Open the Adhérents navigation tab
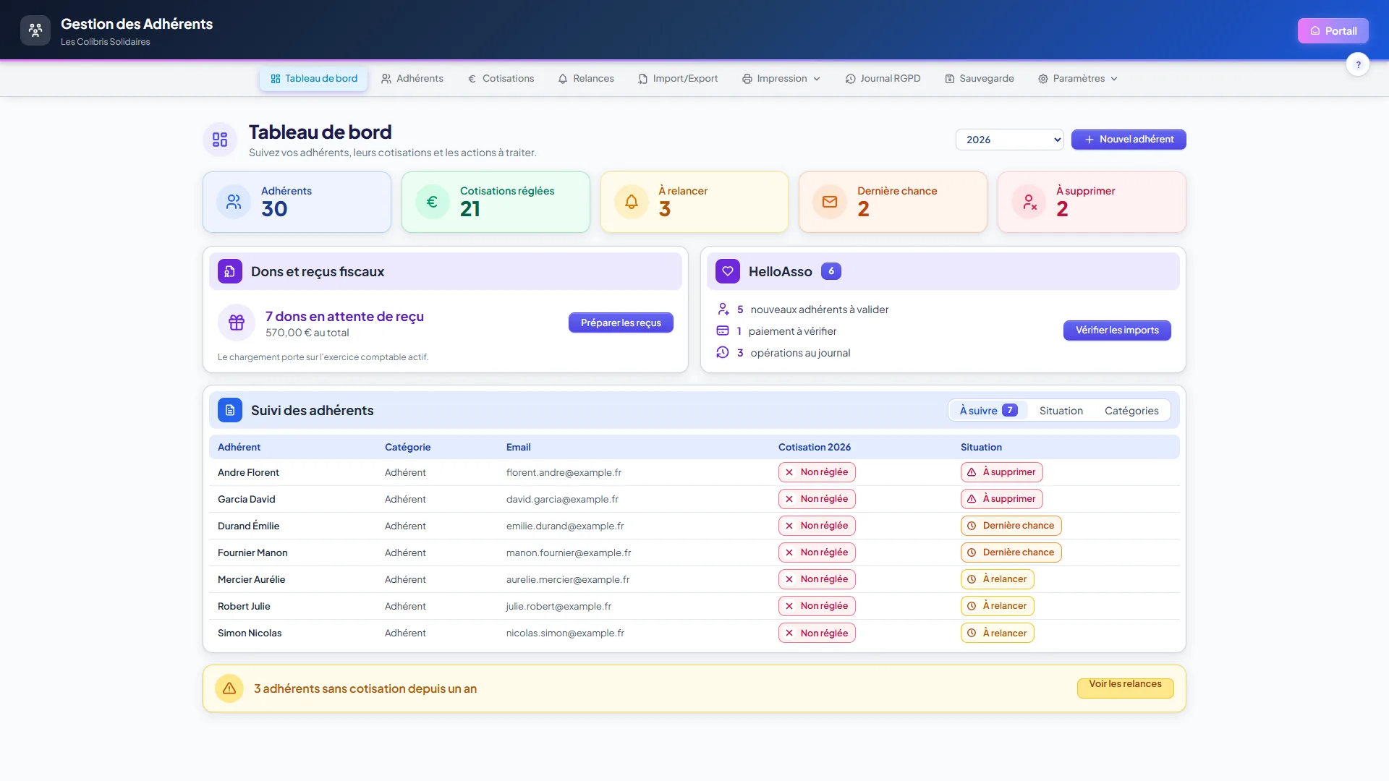The image size is (1389, 781). click(412, 78)
